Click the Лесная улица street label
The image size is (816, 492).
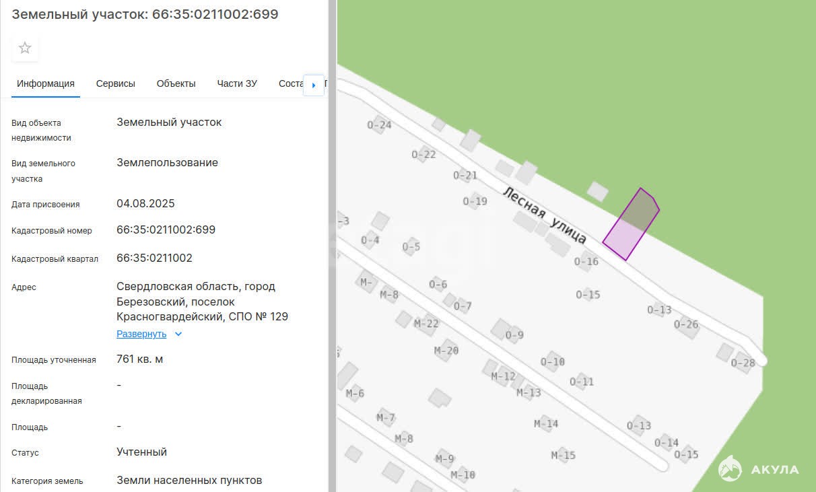[x=545, y=215]
